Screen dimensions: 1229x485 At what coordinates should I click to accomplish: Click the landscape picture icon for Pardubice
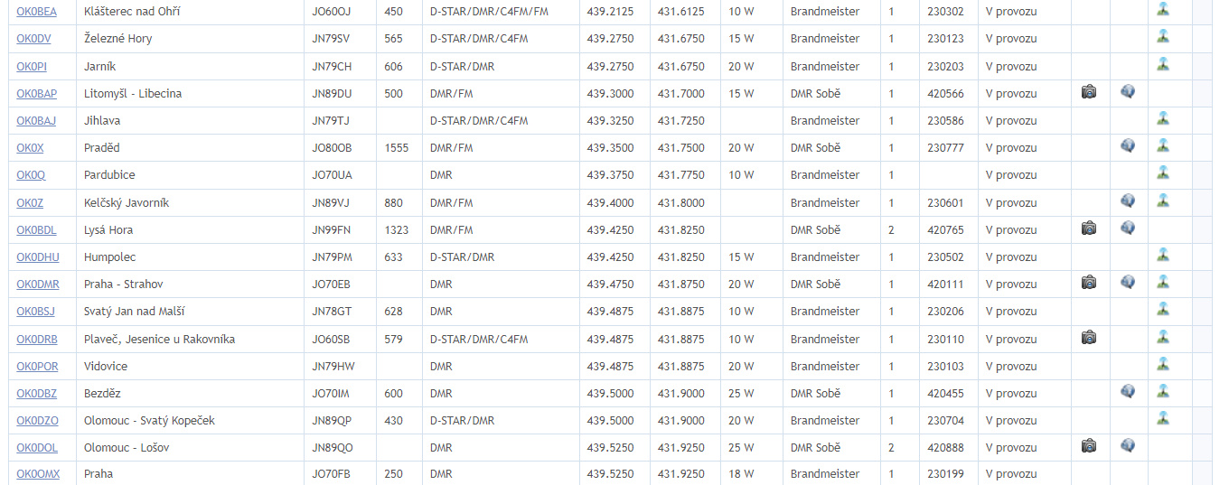tap(1163, 173)
